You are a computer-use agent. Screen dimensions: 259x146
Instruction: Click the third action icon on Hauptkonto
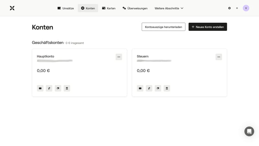(x=58, y=88)
